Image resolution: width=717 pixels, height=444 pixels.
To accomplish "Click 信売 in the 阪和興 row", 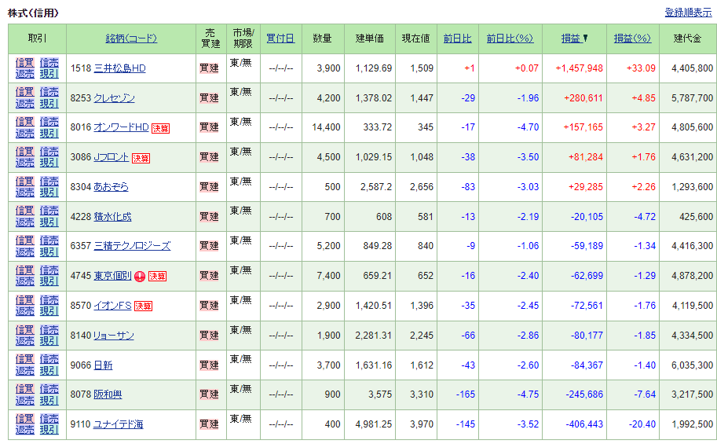I will click(x=49, y=389).
